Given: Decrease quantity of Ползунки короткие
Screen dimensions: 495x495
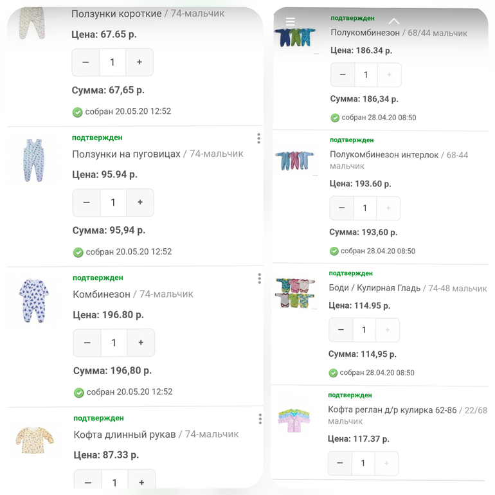Looking at the screenshot, I should tap(86, 62).
